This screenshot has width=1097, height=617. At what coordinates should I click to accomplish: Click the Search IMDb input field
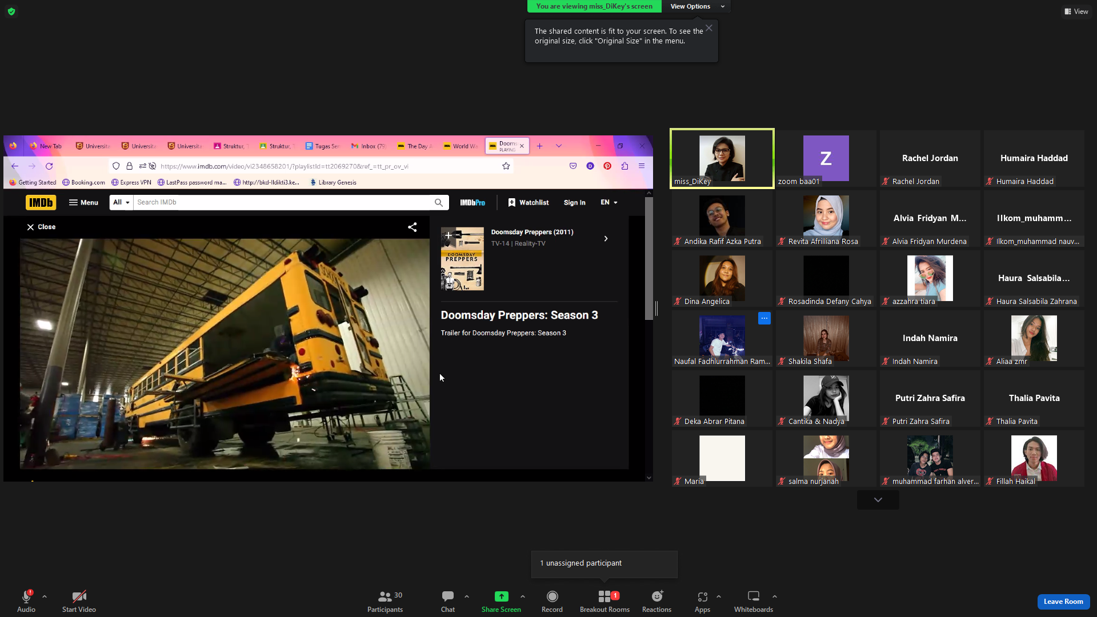[x=282, y=202]
